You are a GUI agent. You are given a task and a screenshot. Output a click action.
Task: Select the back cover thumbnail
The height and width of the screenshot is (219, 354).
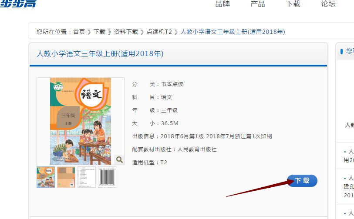tap(66, 177)
